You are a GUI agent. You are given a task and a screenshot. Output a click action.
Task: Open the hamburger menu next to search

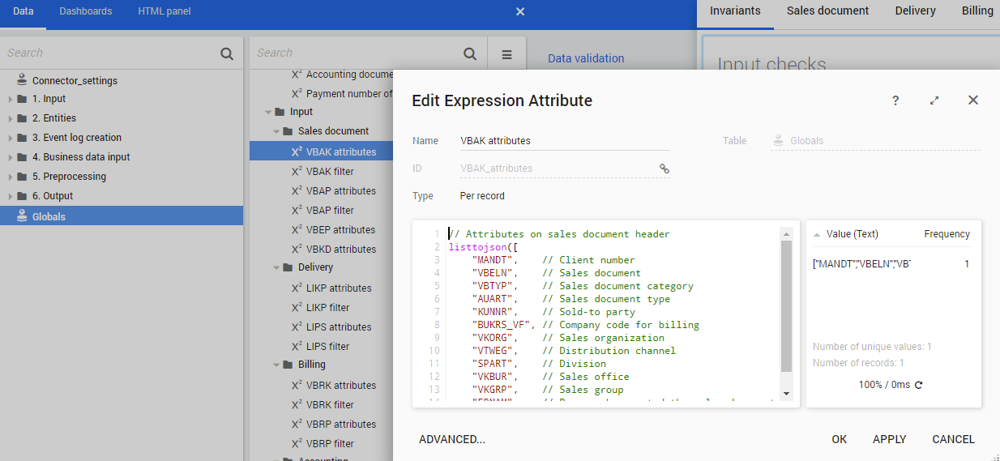click(x=507, y=54)
